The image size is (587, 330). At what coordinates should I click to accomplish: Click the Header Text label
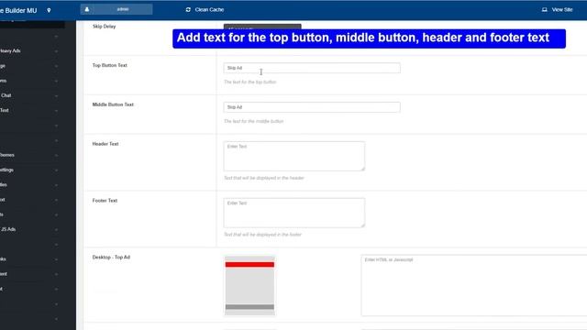coord(105,144)
